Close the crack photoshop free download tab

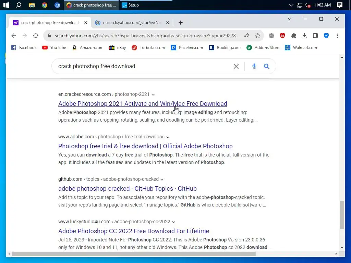click(85, 23)
